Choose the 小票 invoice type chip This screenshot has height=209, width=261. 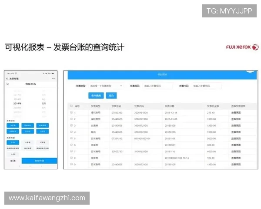coord(13,154)
